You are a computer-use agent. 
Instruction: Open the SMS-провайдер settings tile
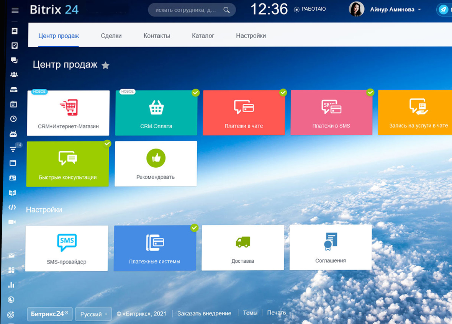point(67,248)
